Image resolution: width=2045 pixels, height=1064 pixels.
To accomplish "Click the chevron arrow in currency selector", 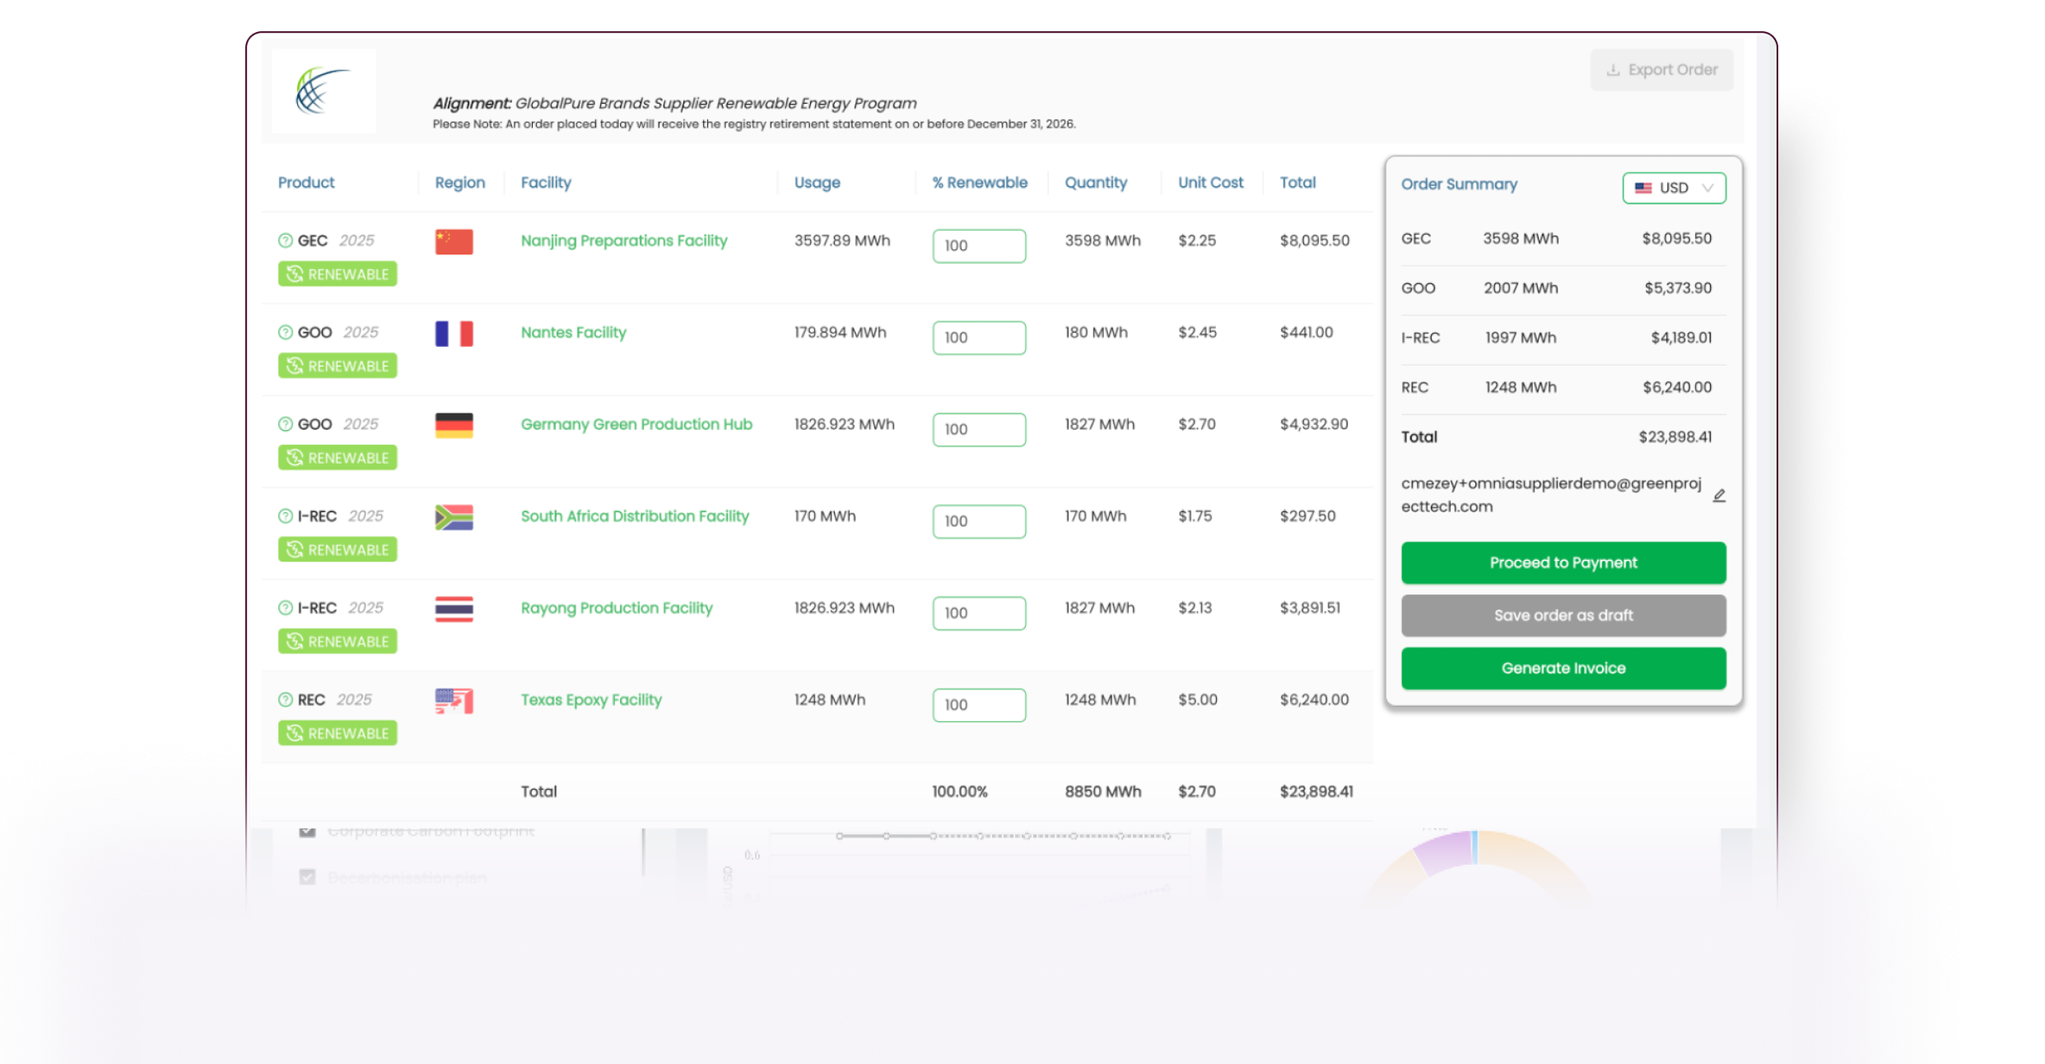I will click(x=1706, y=189).
